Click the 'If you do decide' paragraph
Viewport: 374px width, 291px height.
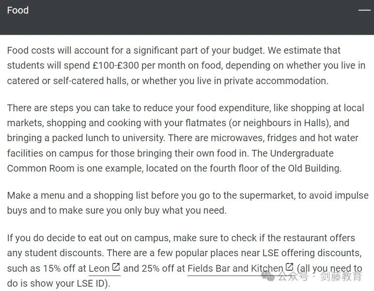coord(185,261)
